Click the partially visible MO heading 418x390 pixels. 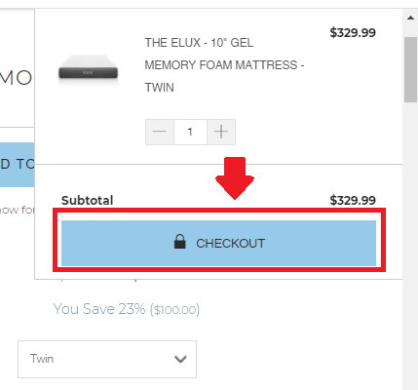16,78
